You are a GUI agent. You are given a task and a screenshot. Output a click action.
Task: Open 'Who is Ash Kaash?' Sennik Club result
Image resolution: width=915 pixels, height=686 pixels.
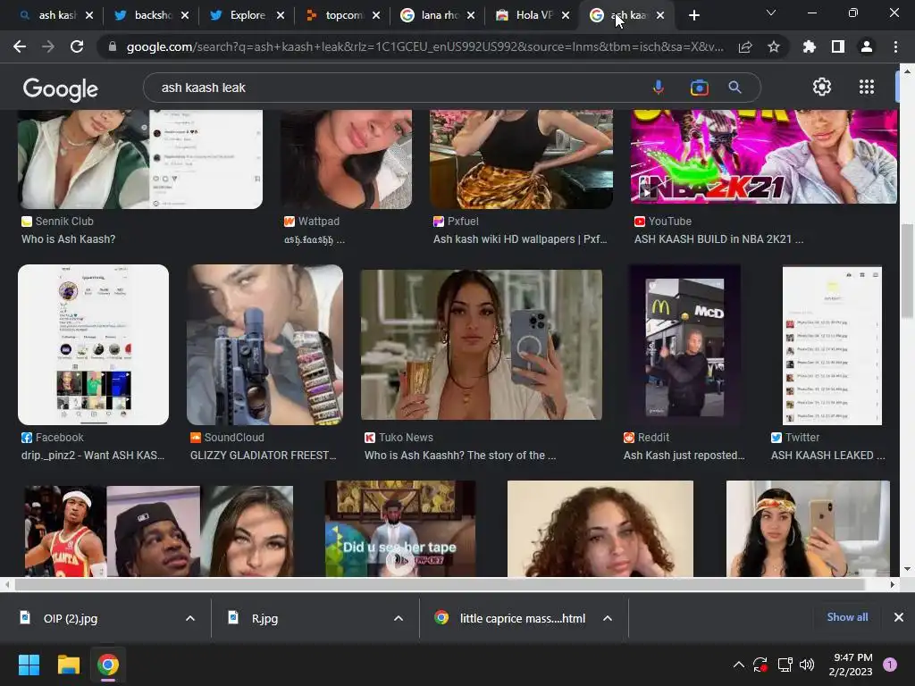(68, 239)
